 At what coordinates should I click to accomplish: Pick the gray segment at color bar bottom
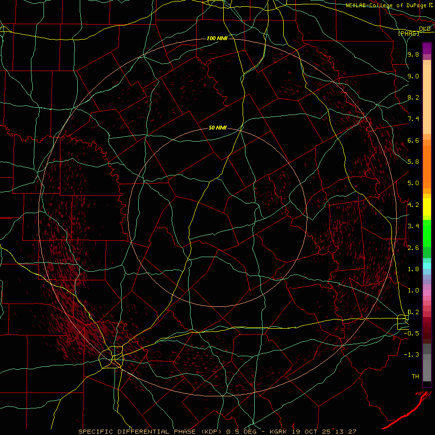click(x=427, y=370)
